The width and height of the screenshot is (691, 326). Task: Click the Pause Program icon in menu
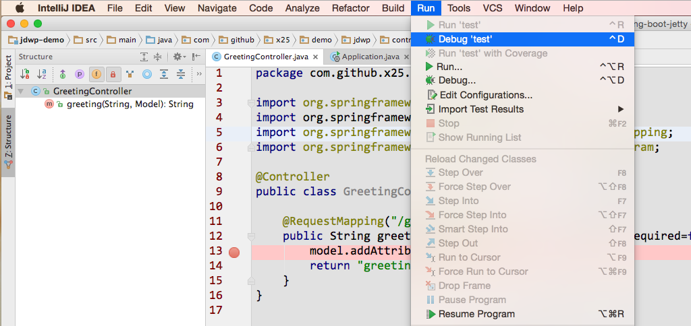coord(431,300)
